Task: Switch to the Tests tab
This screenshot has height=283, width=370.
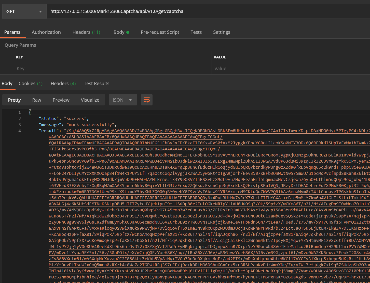Action: point(196,32)
